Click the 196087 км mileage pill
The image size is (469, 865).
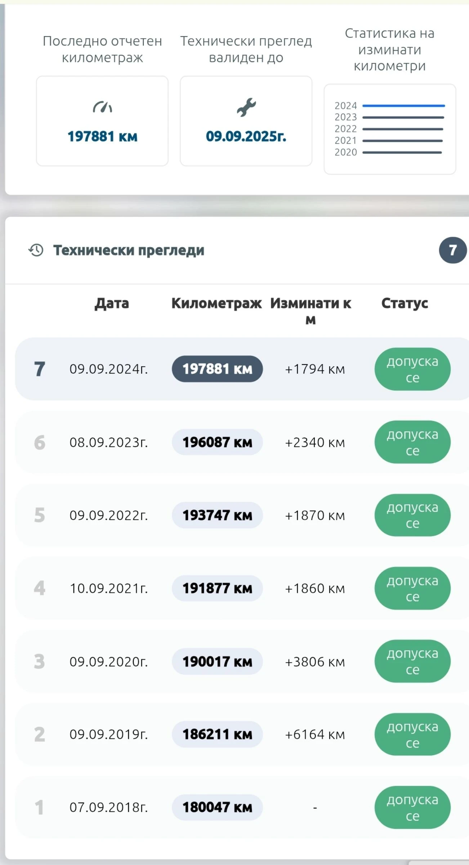tap(217, 442)
